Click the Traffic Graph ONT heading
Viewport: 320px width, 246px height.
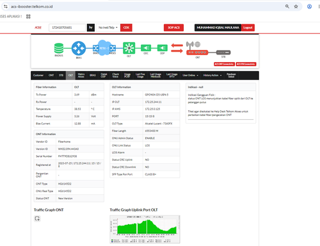(x=49, y=210)
